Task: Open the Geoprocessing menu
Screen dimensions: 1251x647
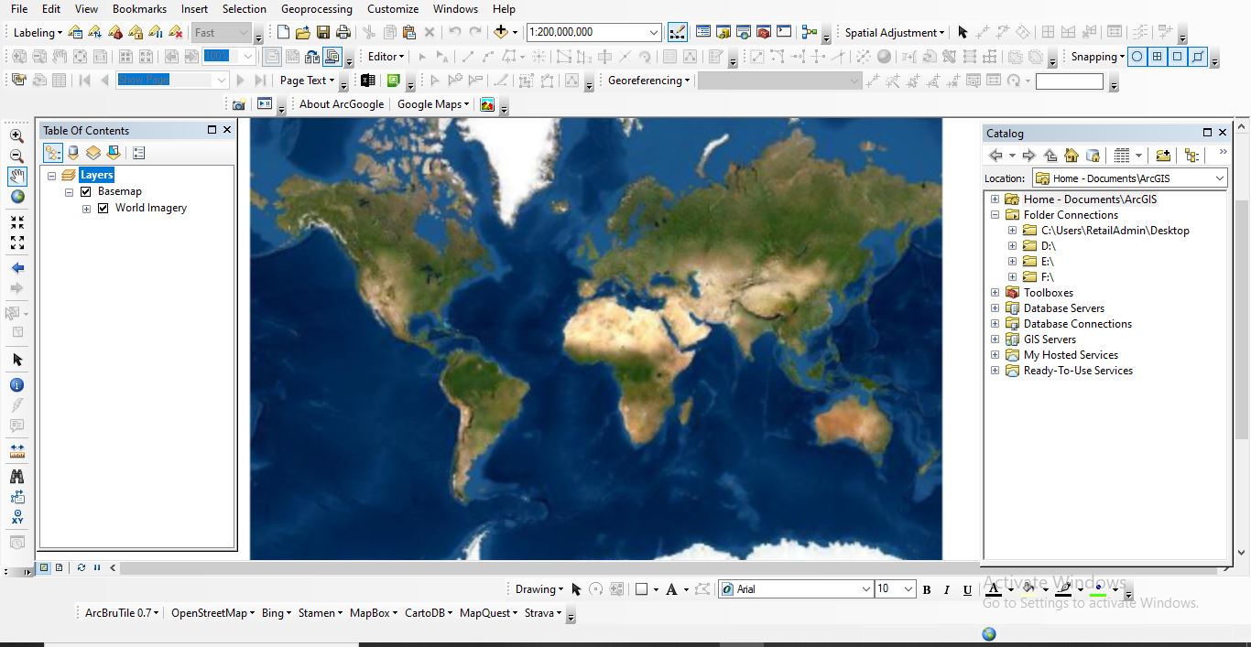Action: click(x=316, y=8)
